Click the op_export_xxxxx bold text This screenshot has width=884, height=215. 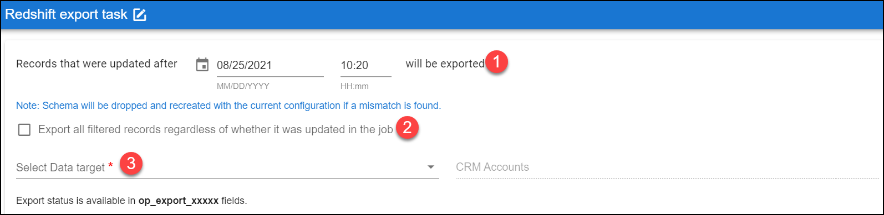179,201
